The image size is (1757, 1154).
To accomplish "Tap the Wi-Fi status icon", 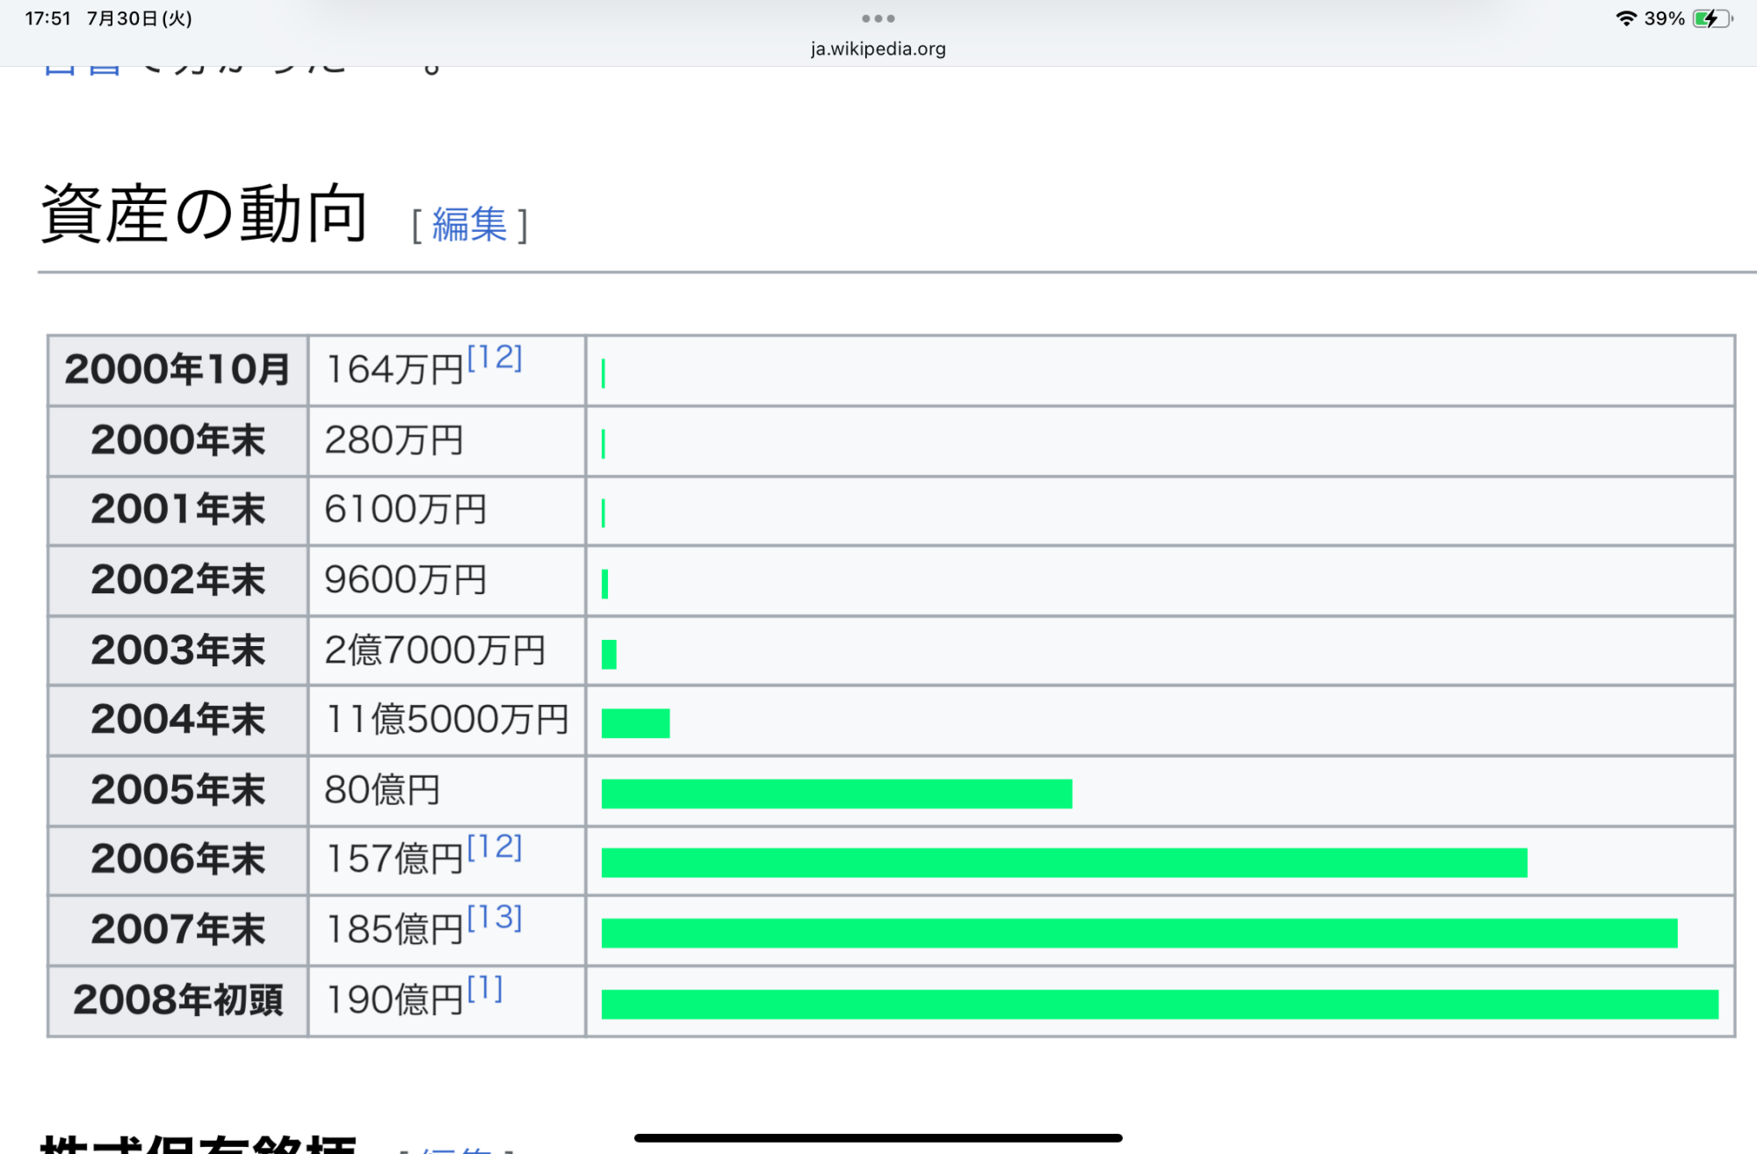I will tap(1625, 18).
